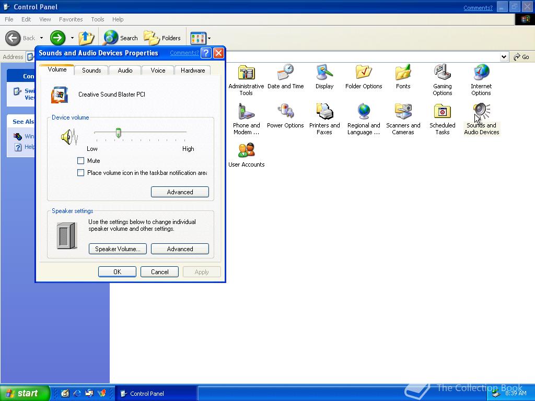Click the Internet Explorer quick launch icon
Viewport: 535px width, 401px height.
[x=77, y=393]
